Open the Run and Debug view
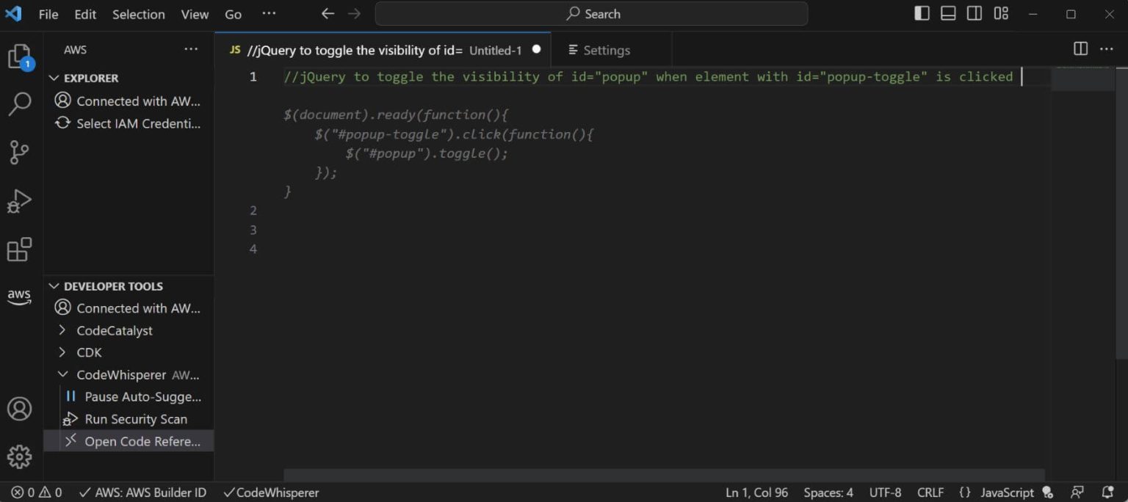The image size is (1128, 502). (x=18, y=200)
